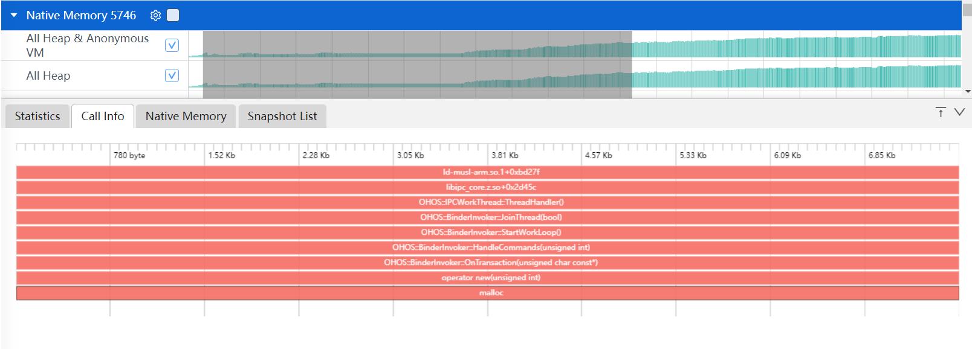This screenshot has width=972, height=349.
Task: Uncheck the All Heap checkbox
Action: (172, 75)
